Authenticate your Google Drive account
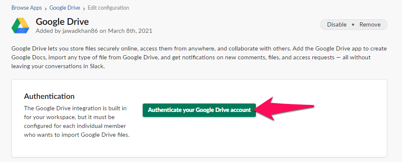Screen dimensions: 402x162 (x=199, y=110)
